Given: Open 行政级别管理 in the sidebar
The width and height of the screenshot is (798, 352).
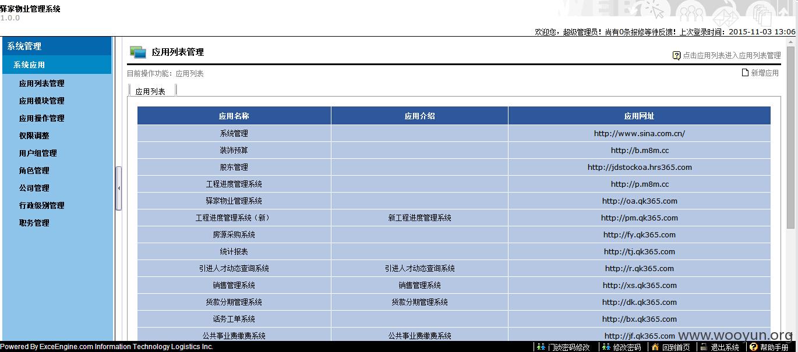Looking at the screenshot, I should 42,205.
